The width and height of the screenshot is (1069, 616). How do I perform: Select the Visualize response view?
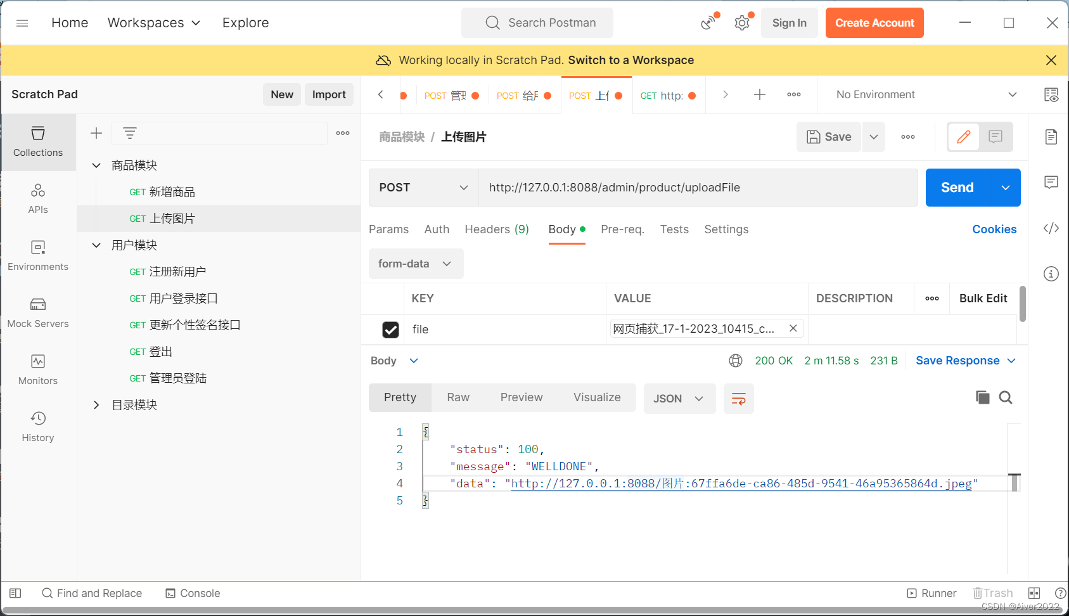pos(597,397)
